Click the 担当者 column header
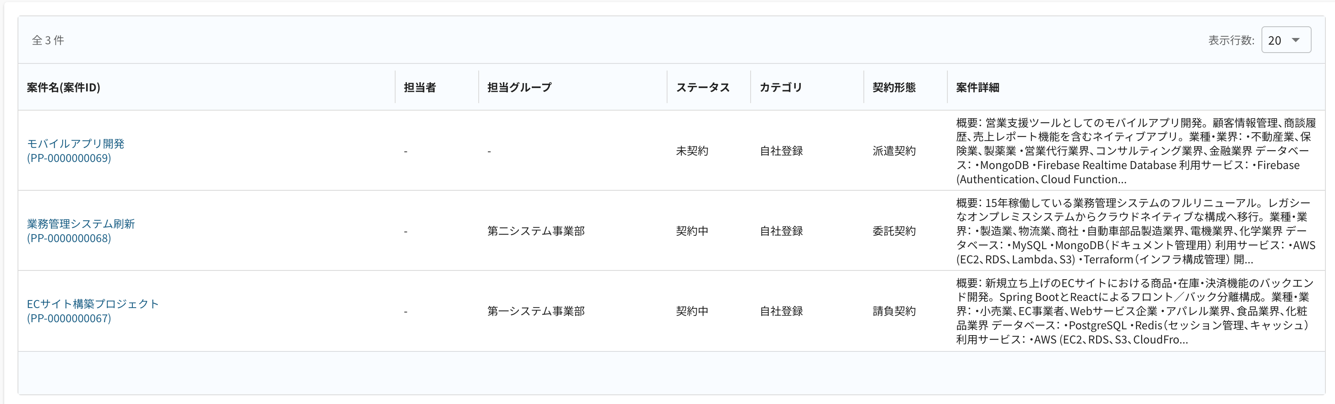 [419, 87]
